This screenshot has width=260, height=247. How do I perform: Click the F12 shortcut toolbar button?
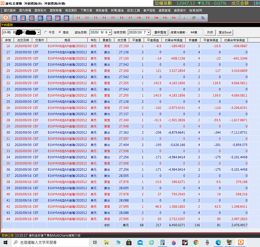point(174,18)
